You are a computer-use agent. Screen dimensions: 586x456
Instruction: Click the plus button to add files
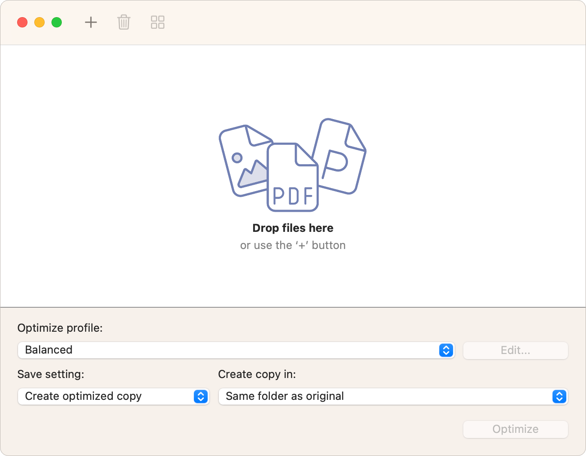[x=91, y=22]
